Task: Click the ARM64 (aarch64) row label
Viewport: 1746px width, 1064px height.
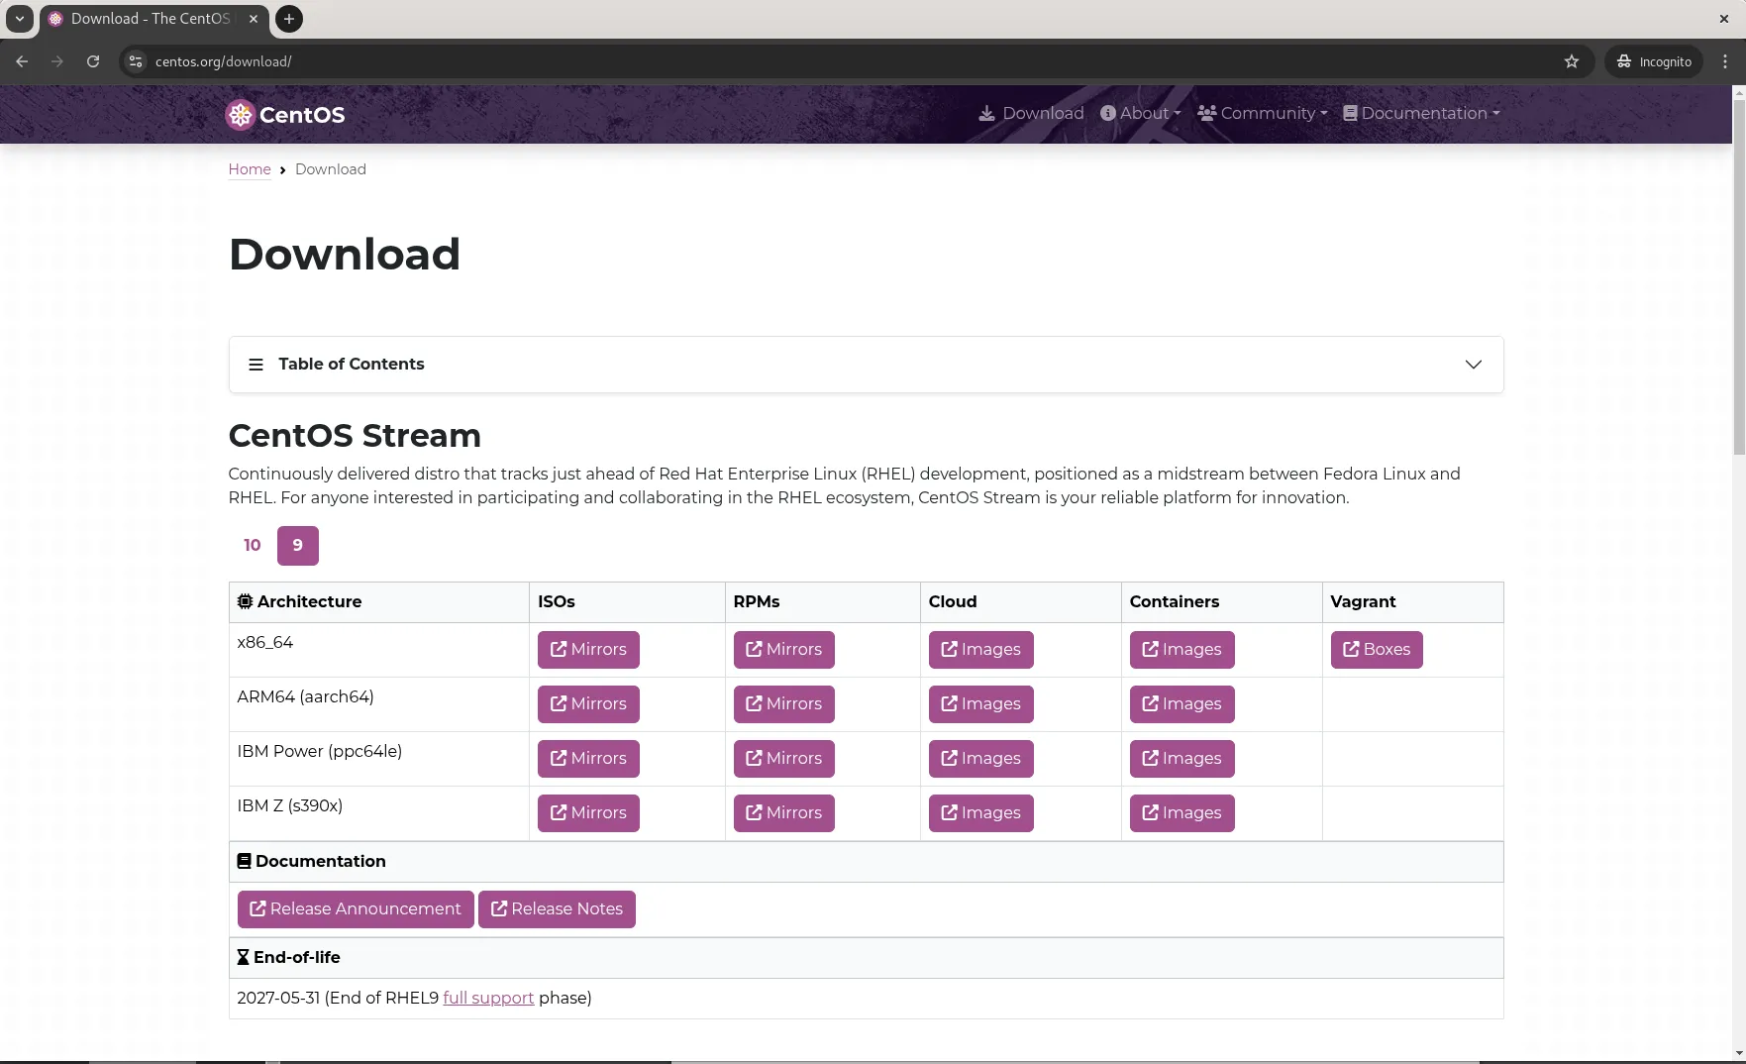Action: [x=305, y=697]
